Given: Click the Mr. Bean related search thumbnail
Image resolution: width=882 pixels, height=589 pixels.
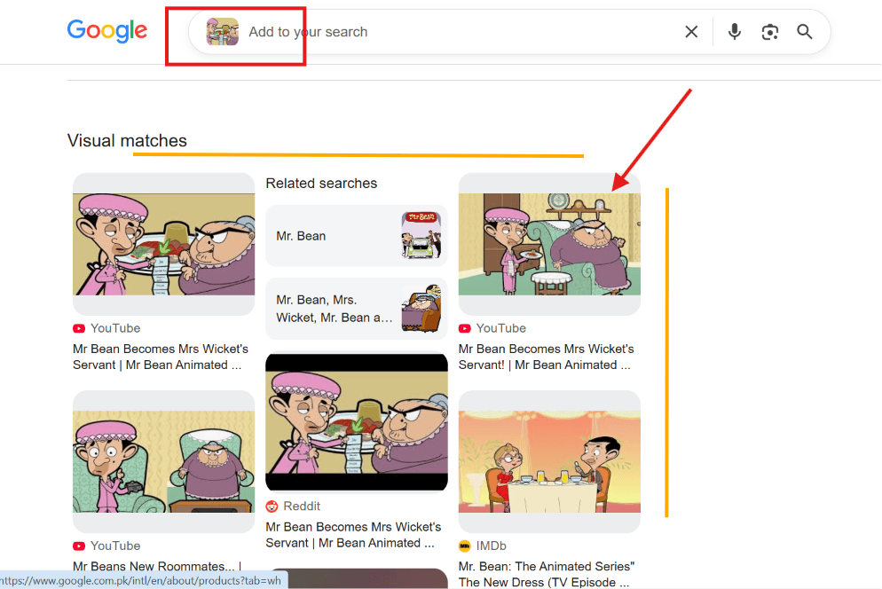Looking at the screenshot, I should coord(421,235).
